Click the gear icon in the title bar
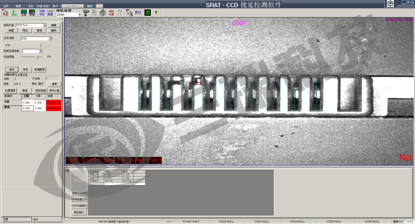The height and width of the screenshot is (224, 415). (390, 3)
